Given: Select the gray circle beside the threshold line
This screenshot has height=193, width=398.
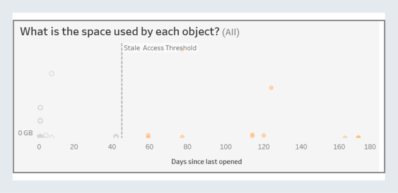Looking at the screenshot, I should pos(116,136).
